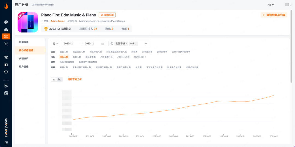Click the DataSparkle flame logo icon
295x147 pixels.
click(x=6, y=6)
